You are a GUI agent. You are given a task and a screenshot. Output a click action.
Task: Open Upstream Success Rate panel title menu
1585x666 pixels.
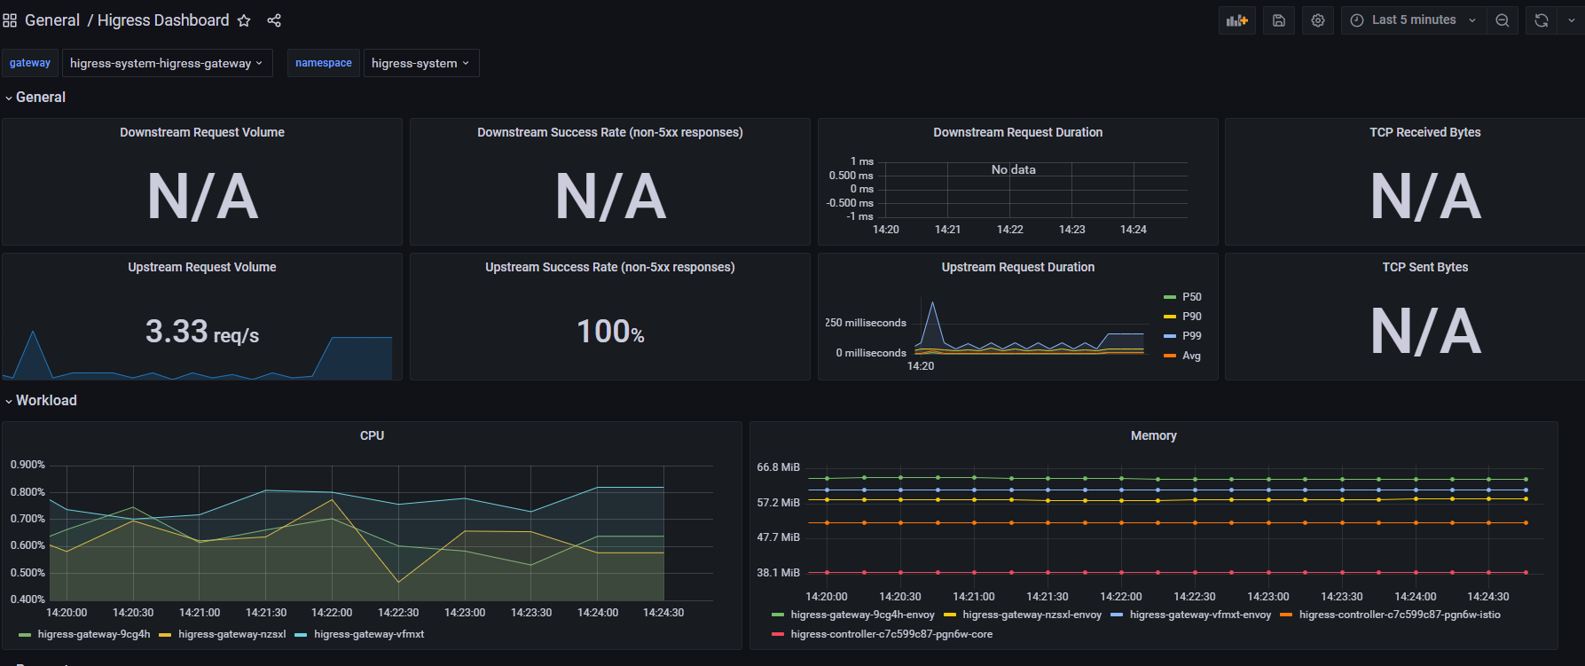pos(610,267)
